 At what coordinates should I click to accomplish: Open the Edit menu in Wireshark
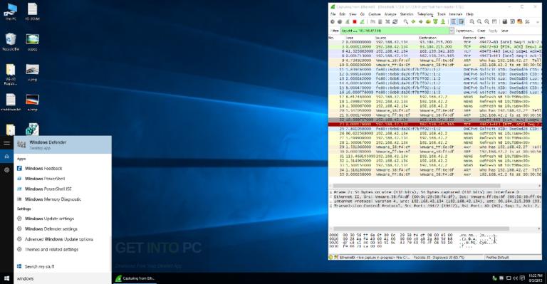(x=342, y=14)
